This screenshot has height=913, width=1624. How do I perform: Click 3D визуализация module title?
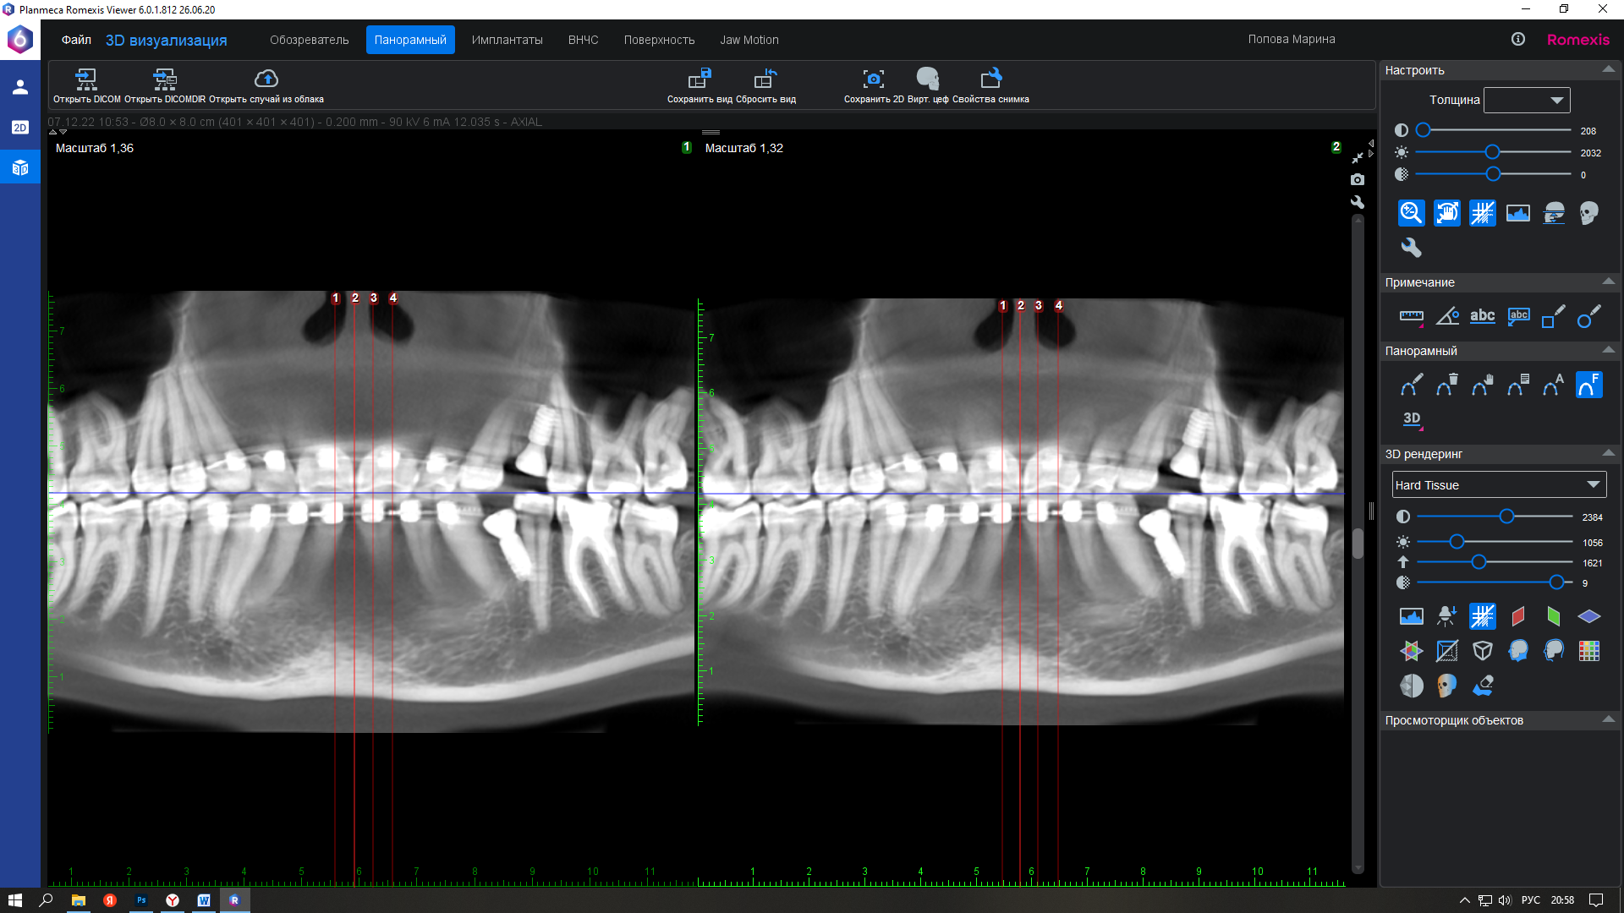(166, 40)
